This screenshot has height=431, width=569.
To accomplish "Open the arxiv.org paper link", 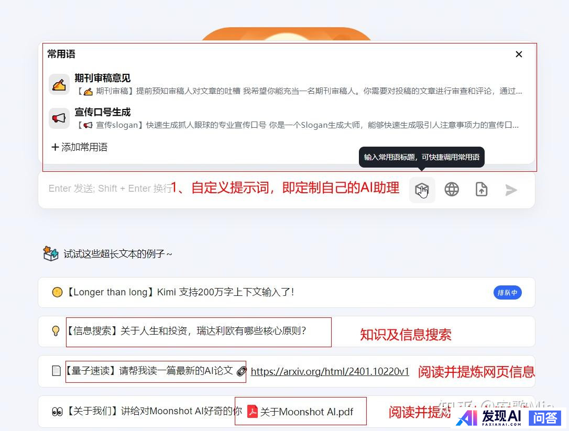I will [x=330, y=371].
